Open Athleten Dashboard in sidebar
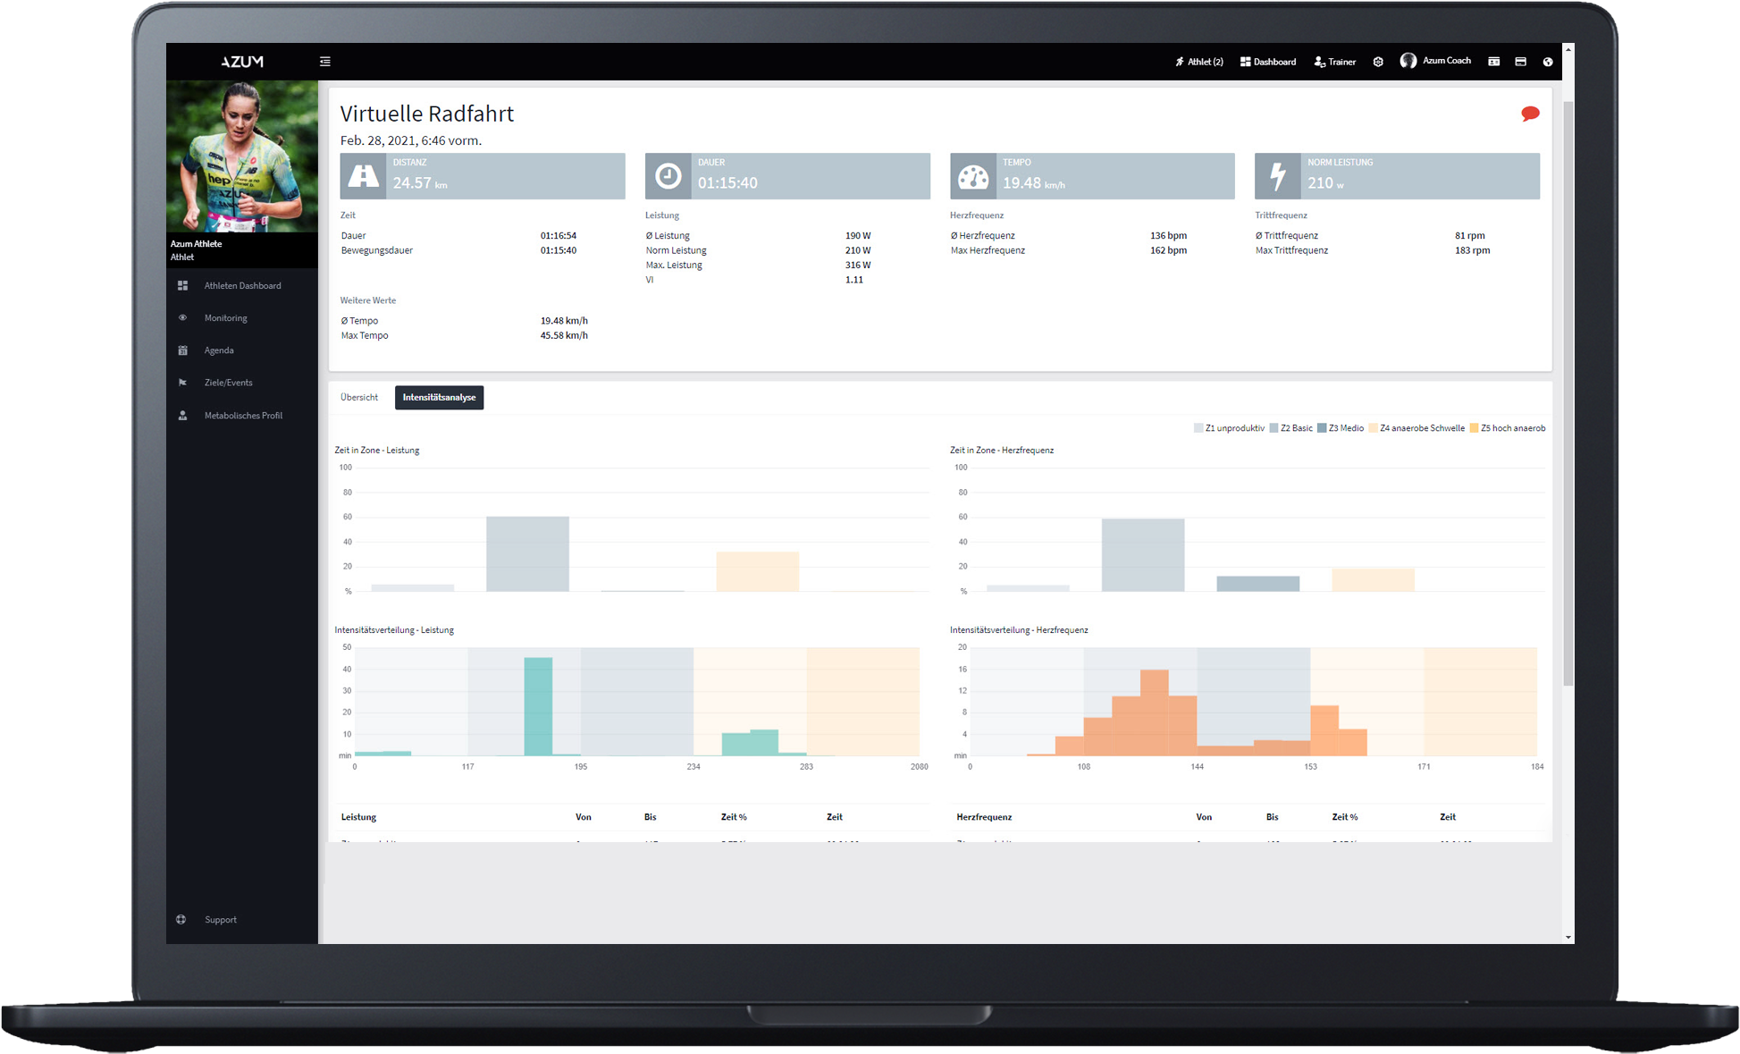The image size is (1740, 1054). click(x=242, y=286)
